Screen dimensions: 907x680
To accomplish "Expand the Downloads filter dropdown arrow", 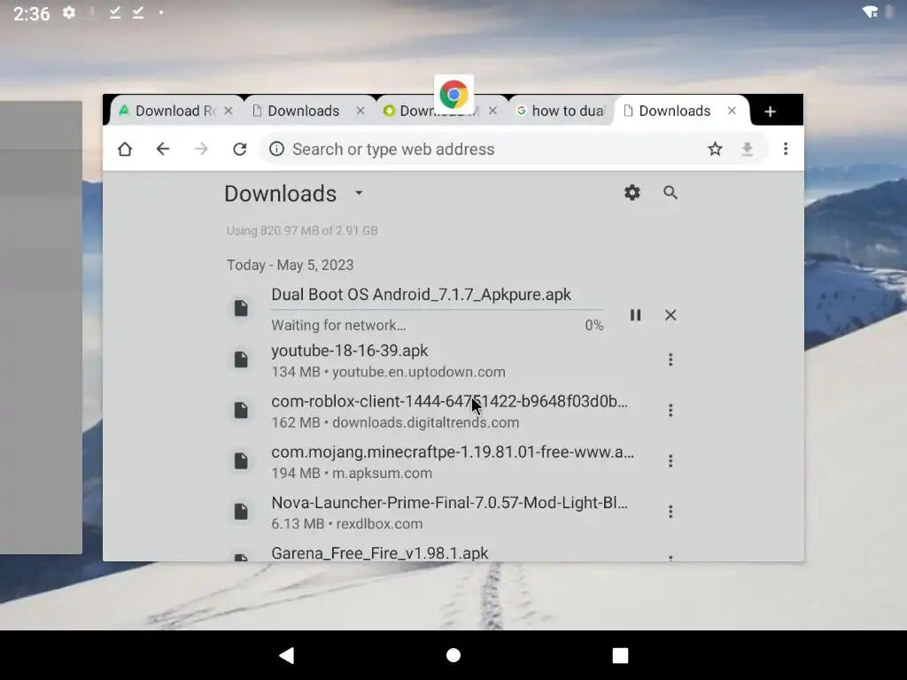I will click(x=359, y=192).
